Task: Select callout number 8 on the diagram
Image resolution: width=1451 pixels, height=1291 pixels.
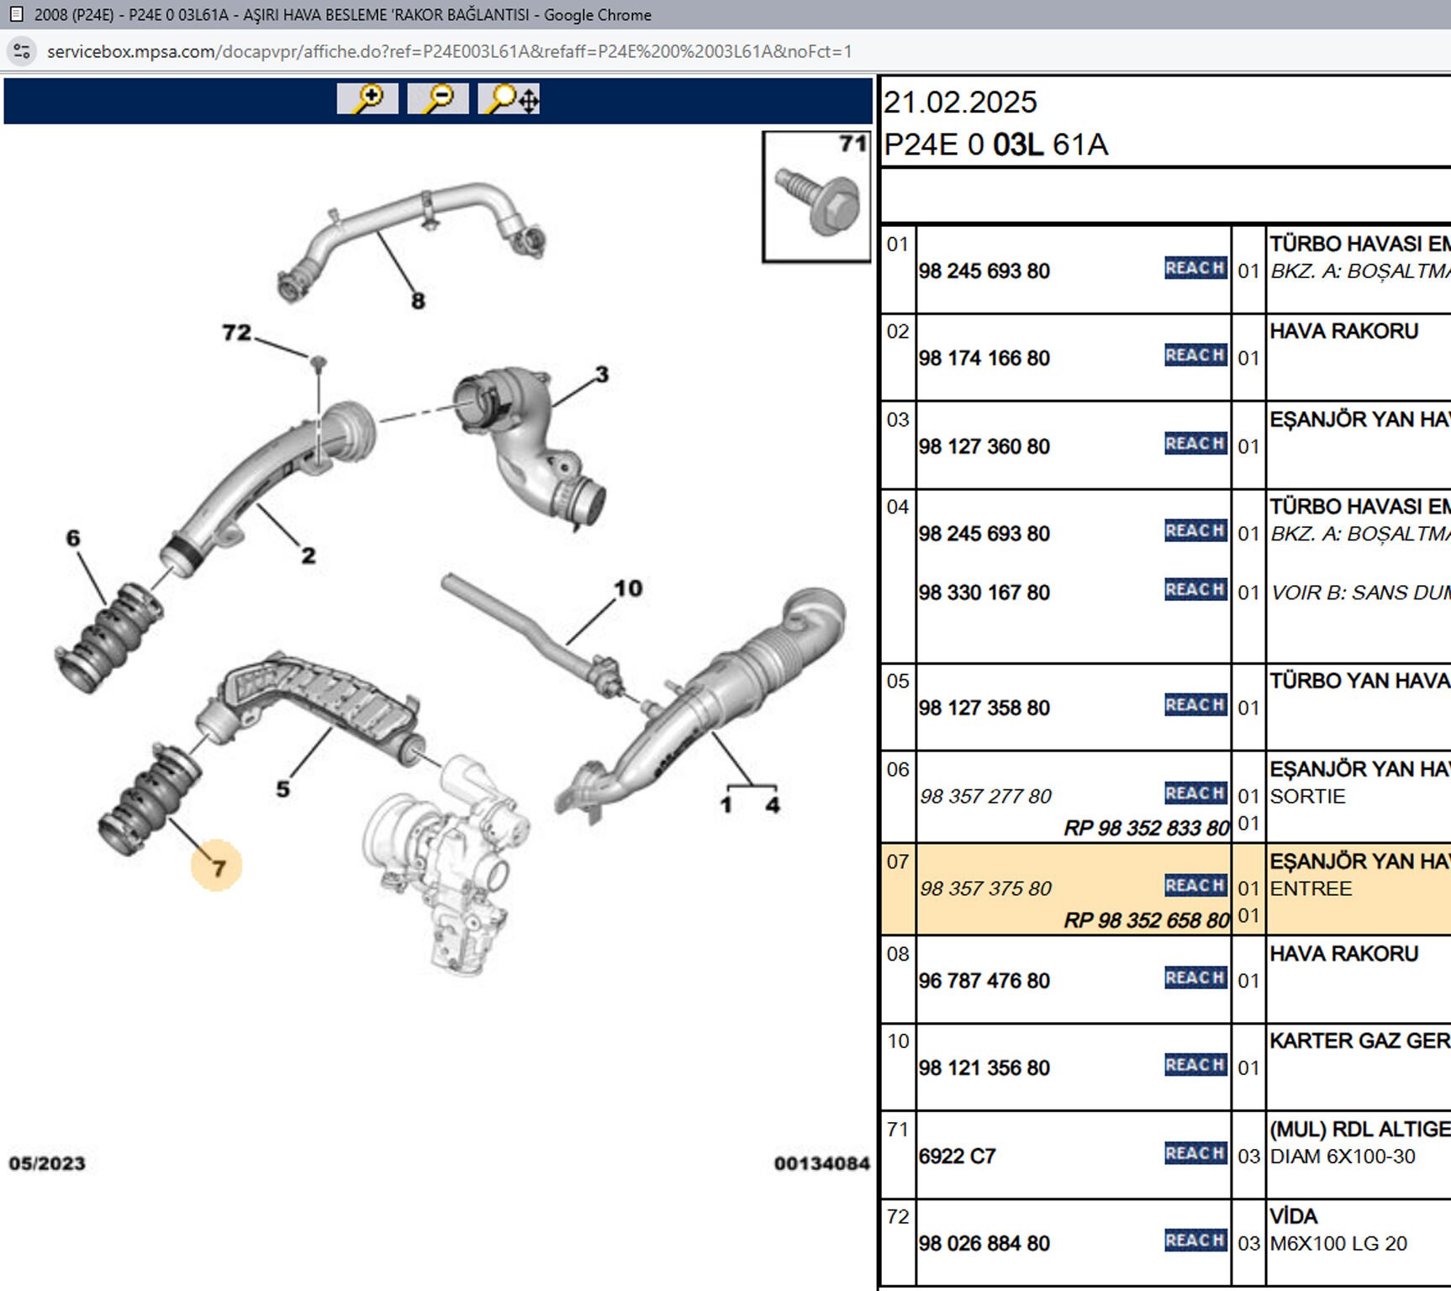Action: [x=418, y=301]
